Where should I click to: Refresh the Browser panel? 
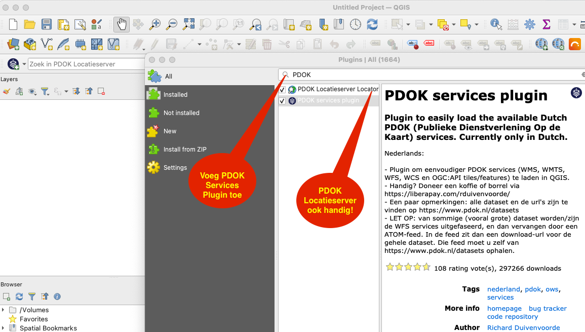19,297
